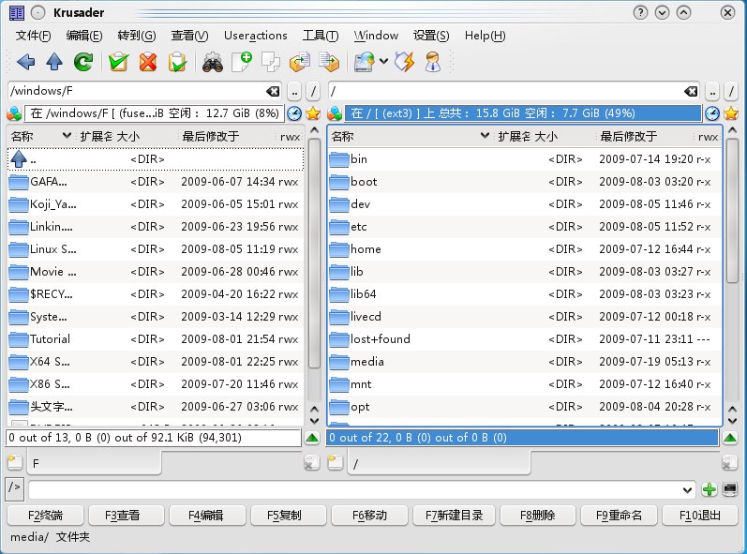
Task: Open the net connection dropdown arrow
Action: coord(384,62)
